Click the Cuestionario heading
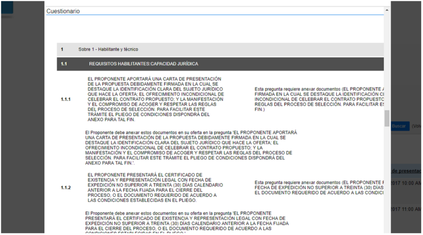 click(63, 11)
